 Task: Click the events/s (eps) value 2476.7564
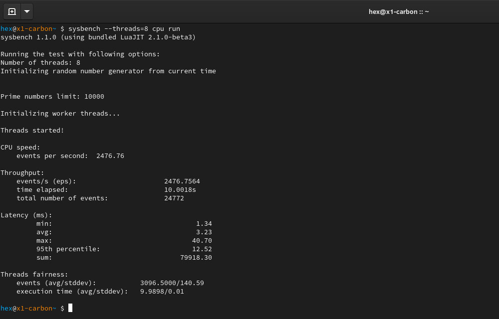[182, 181]
